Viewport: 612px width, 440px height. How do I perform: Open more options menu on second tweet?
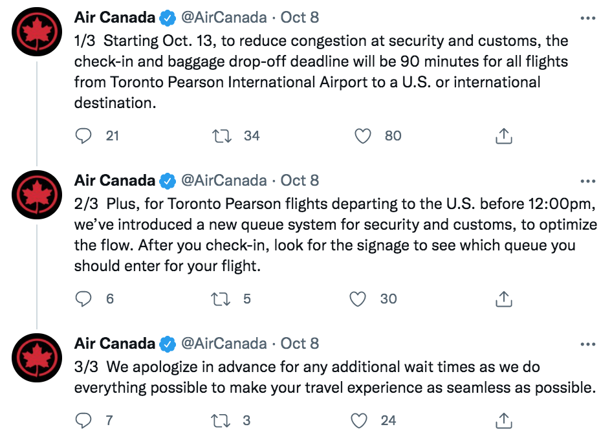click(x=588, y=181)
